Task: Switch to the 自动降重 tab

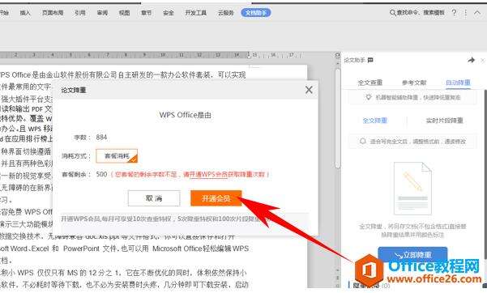Action: click(x=458, y=83)
